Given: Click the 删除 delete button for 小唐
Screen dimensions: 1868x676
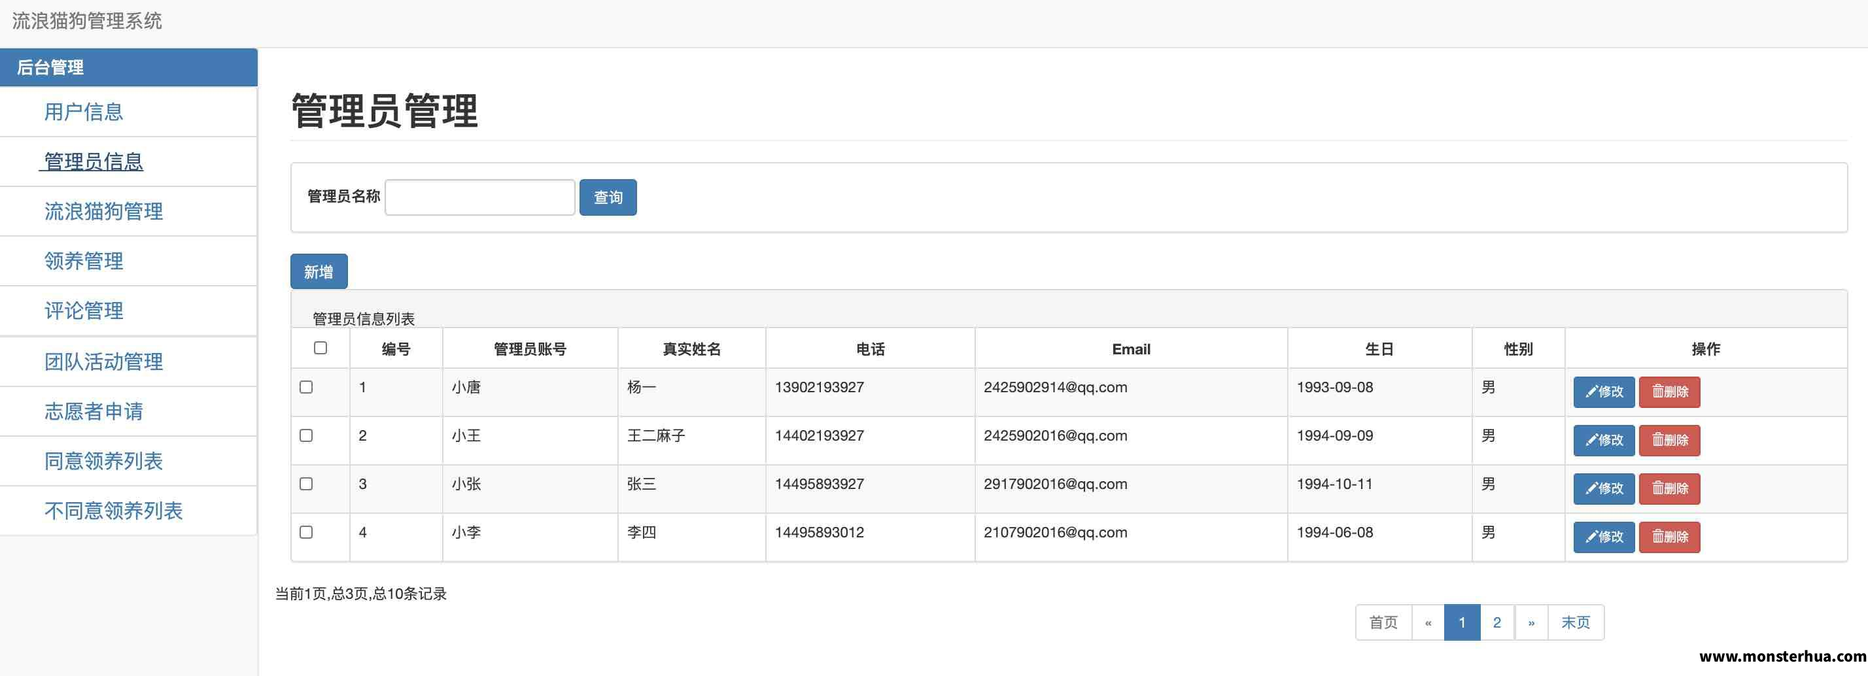Looking at the screenshot, I should tap(1669, 392).
